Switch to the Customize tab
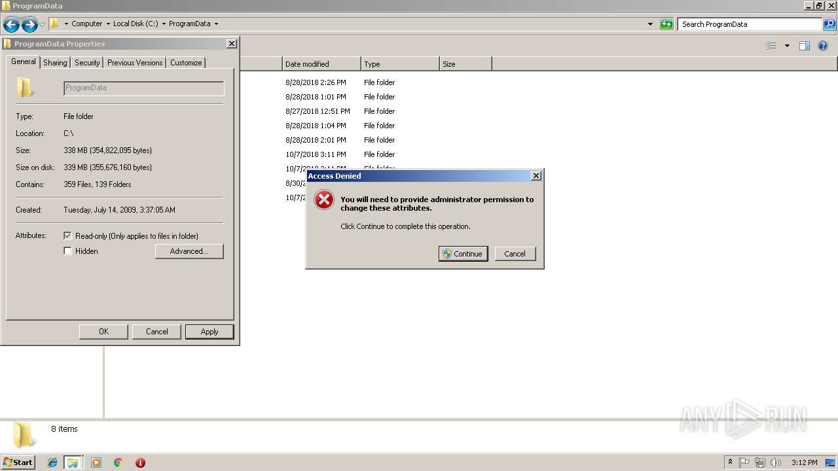The width and height of the screenshot is (838, 471). (x=186, y=63)
